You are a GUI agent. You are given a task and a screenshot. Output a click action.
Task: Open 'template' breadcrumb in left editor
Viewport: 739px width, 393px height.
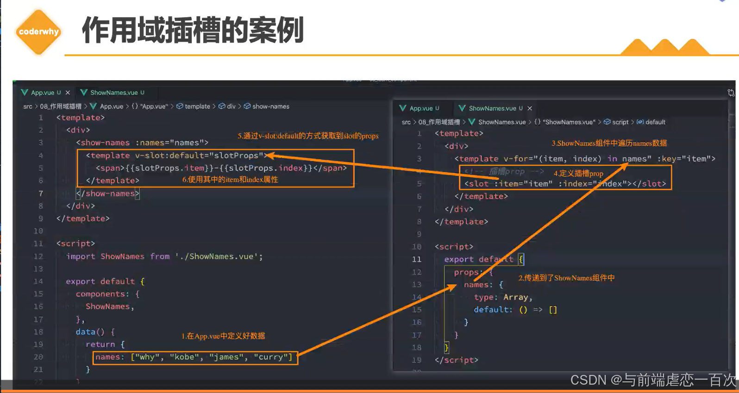(197, 106)
